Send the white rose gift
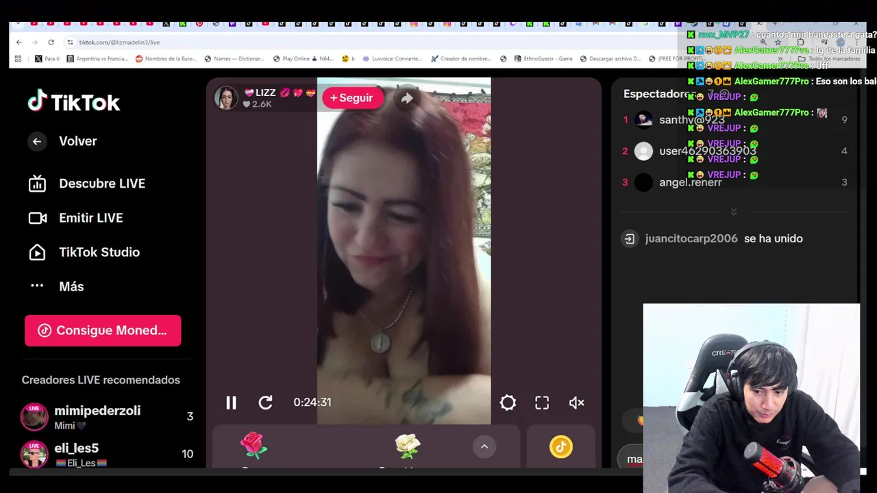 pyautogui.click(x=408, y=446)
